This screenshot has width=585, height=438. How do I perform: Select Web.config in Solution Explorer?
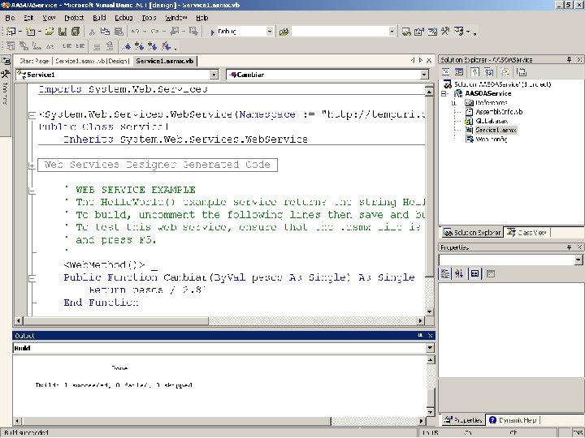(x=492, y=140)
